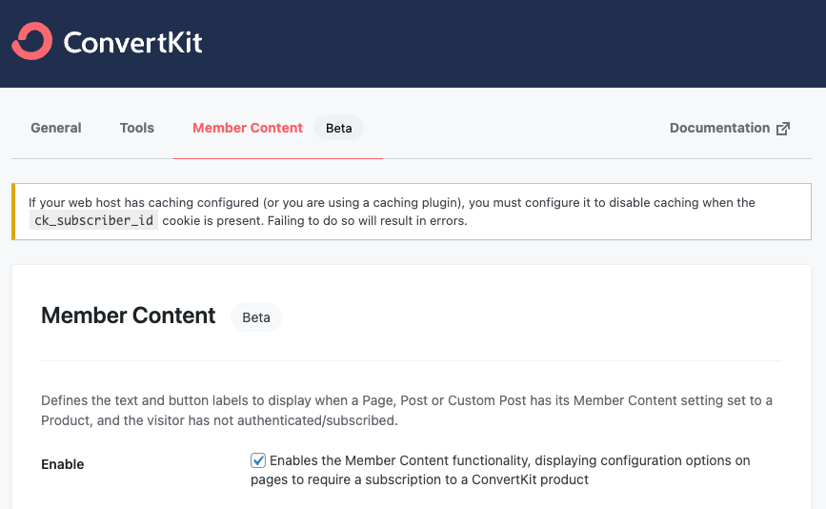Viewport: 826px width, 509px height.
Task: Click the Member Content section heading
Action: point(129,316)
